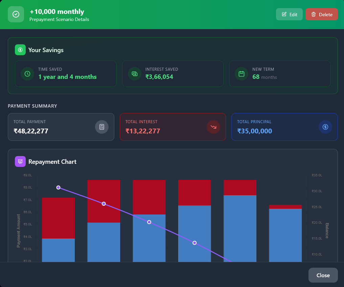Click the dollar icon on the Total Principal card

coord(325,127)
